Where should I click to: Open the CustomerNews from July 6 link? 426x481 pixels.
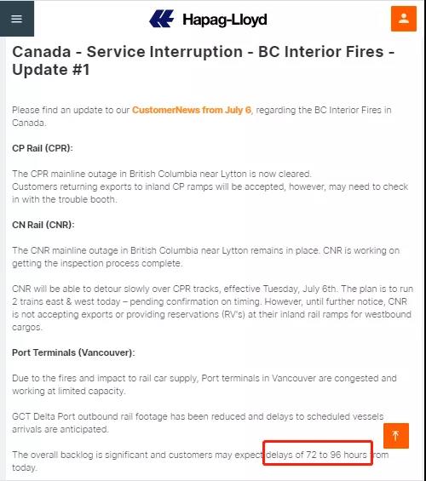(x=192, y=110)
